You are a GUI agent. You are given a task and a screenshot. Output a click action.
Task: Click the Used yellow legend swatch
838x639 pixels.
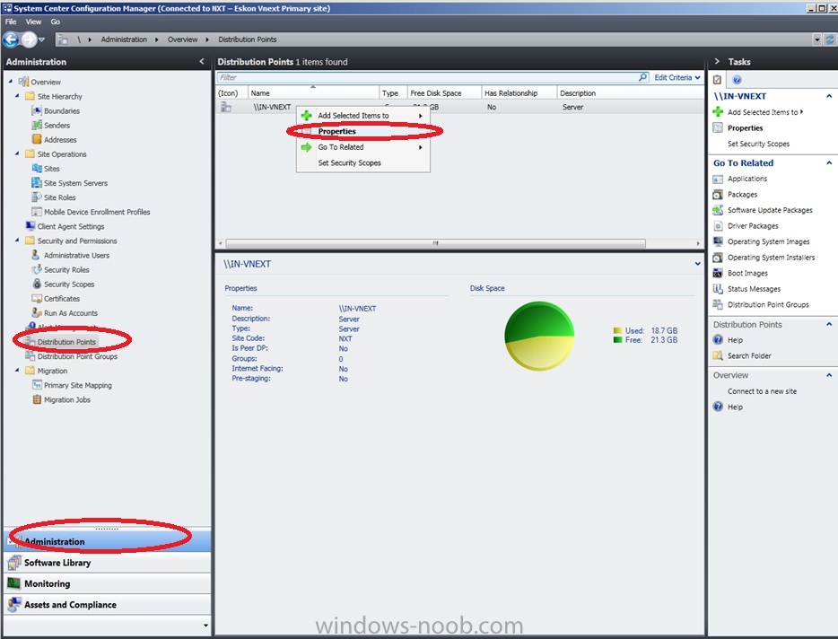point(617,330)
